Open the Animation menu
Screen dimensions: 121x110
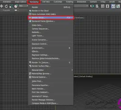point(7,2)
